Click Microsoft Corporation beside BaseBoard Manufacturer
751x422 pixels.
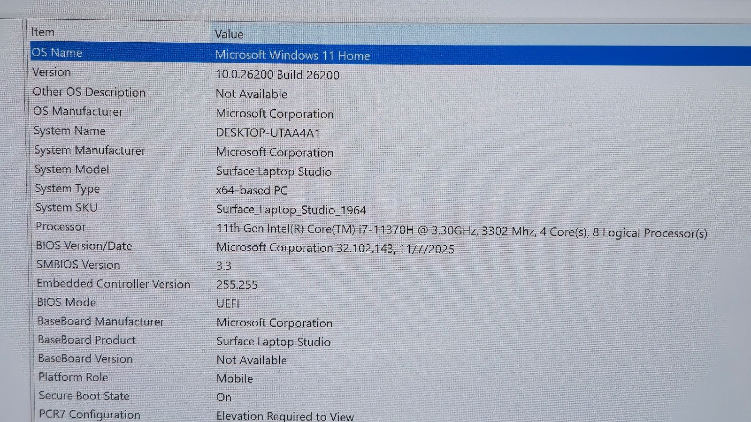(275, 323)
